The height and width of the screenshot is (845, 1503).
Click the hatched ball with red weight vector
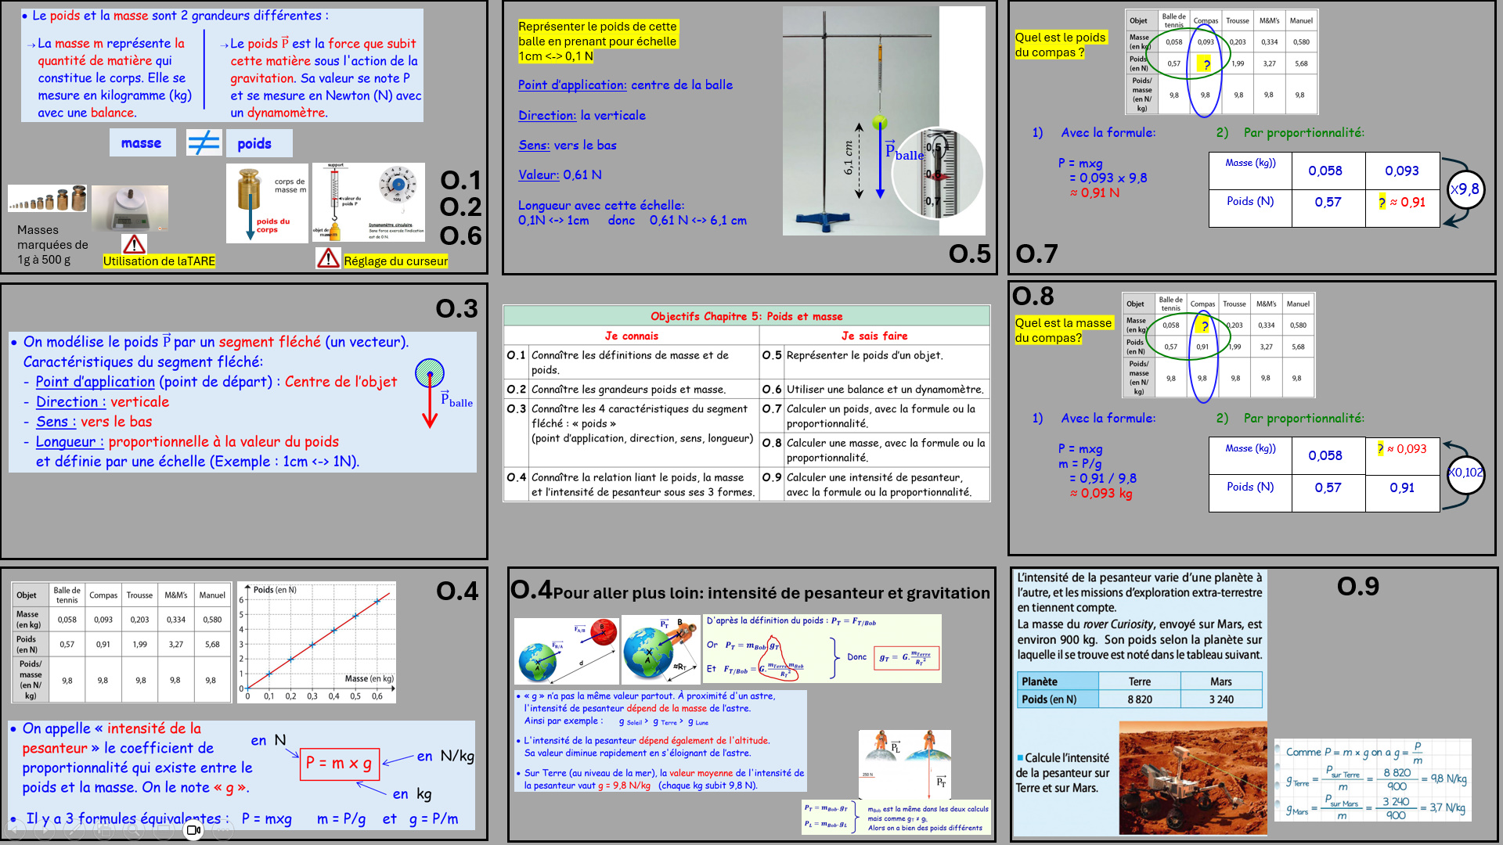pyautogui.click(x=430, y=393)
